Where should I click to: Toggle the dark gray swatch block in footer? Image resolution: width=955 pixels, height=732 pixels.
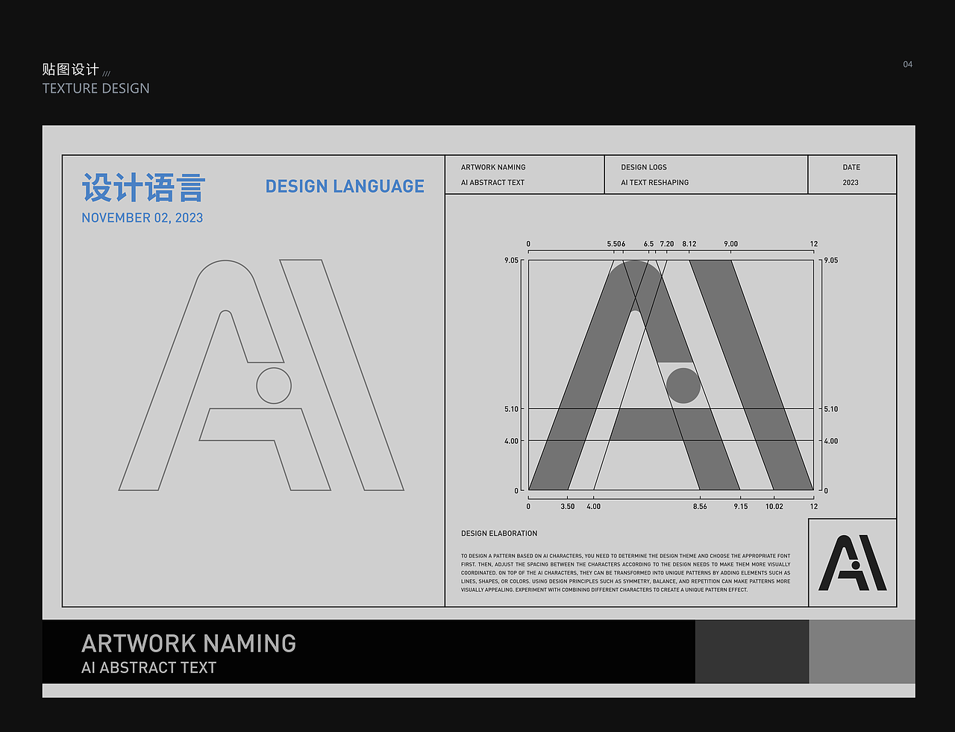pyautogui.click(x=752, y=651)
